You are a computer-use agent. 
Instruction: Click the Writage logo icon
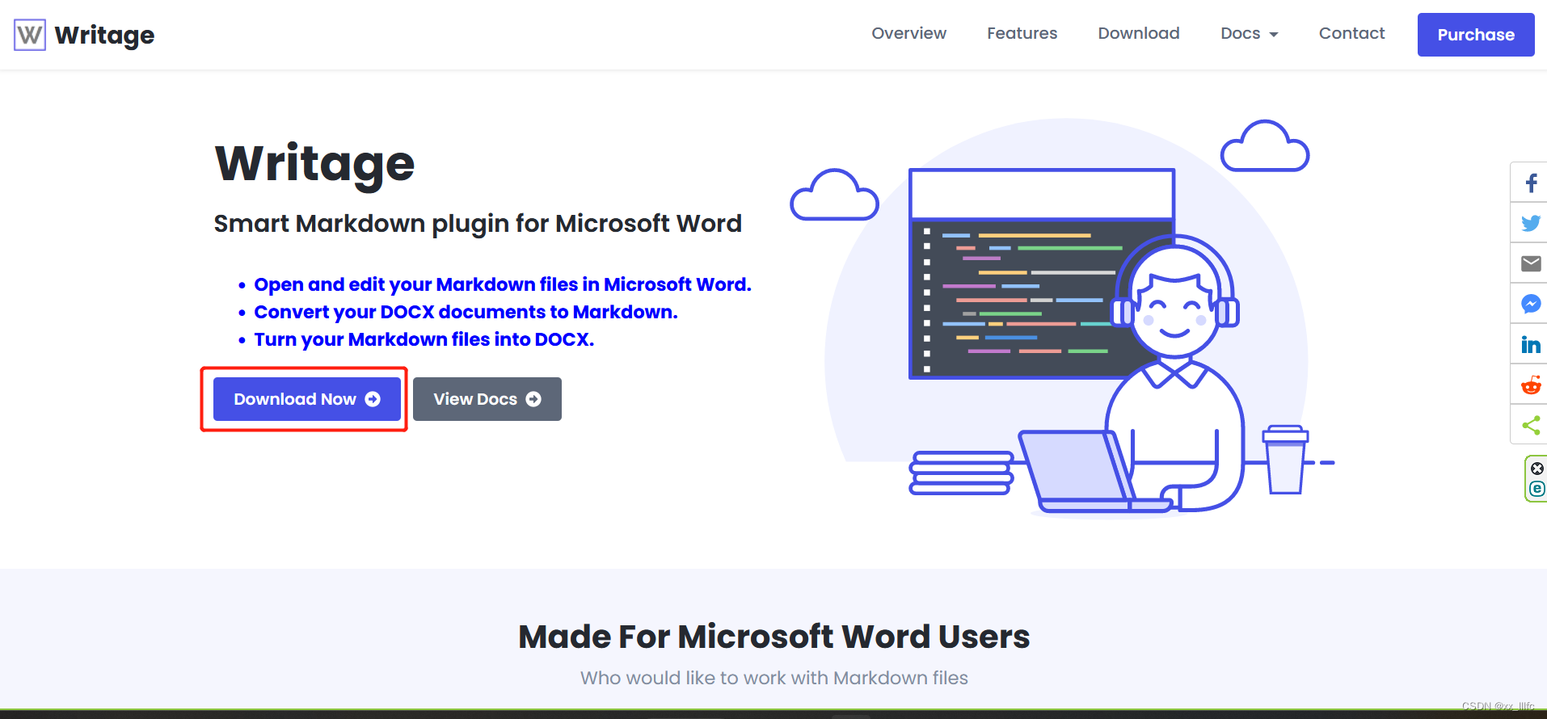point(30,35)
